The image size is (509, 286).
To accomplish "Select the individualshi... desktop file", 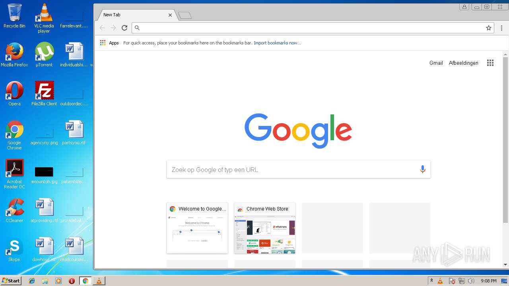I will (x=74, y=55).
